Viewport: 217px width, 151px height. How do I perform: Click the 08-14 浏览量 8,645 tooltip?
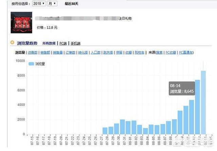(182, 88)
